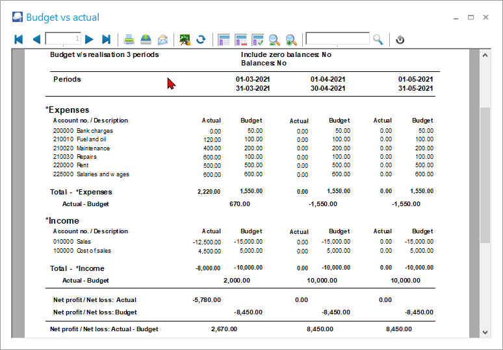The width and height of the screenshot is (503, 350).
Task: Click the layout icon with the green checkmark
Action: pyautogui.click(x=257, y=40)
